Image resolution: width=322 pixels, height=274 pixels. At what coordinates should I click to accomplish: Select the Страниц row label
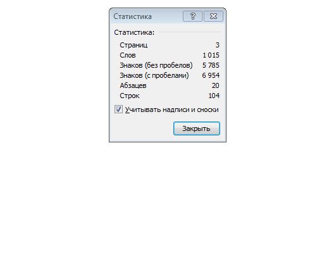click(x=133, y=45)
